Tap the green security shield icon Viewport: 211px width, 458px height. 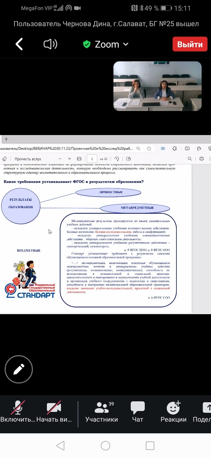coord(86,44)
